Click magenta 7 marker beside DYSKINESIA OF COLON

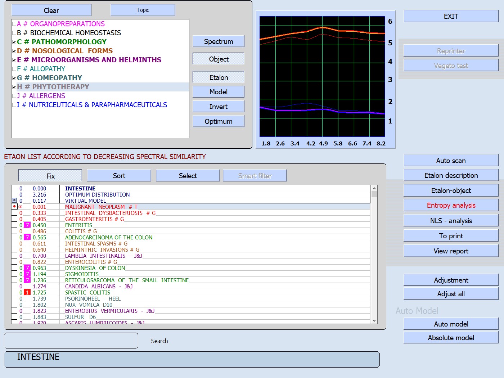(27, 268)
